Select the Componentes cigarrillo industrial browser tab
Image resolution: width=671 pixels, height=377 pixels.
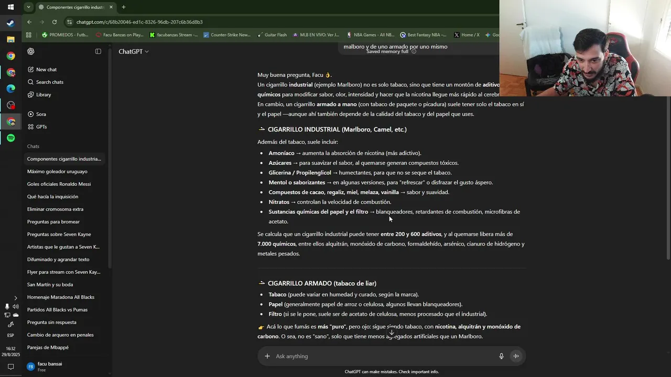[76, 7]
